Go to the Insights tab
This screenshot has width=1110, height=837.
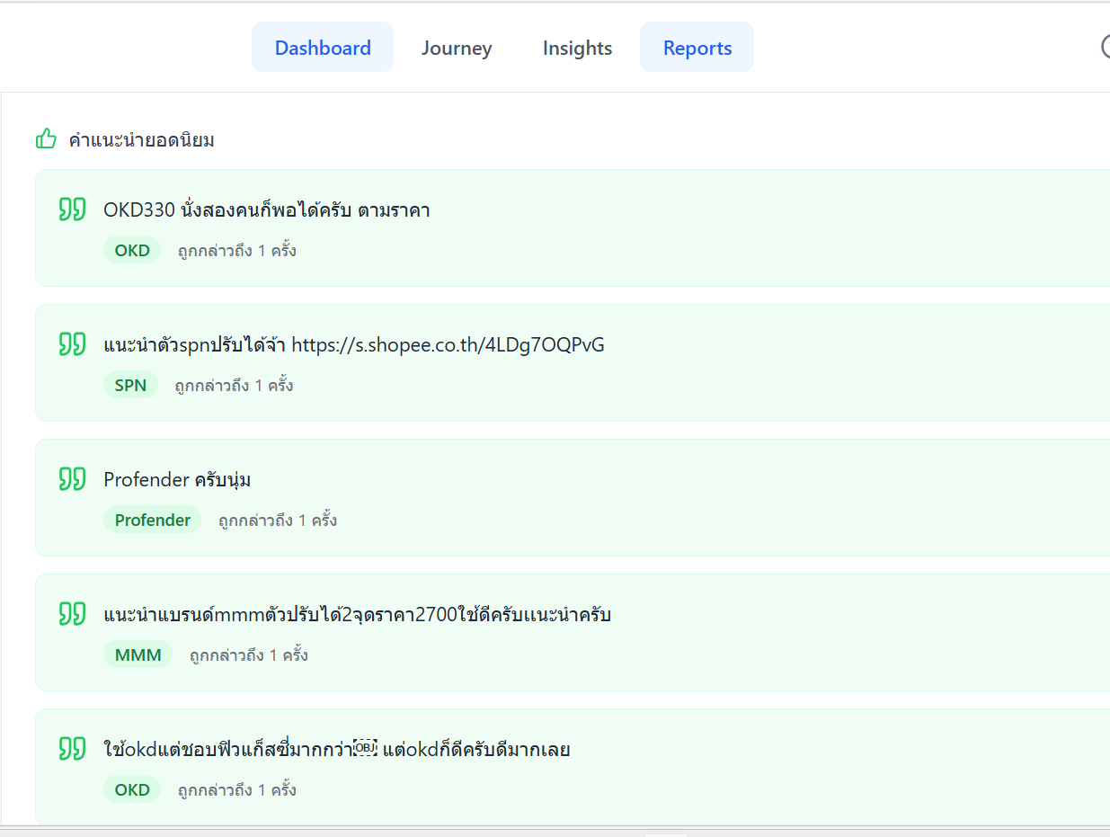pyautogui.click(x=577, y=48)
